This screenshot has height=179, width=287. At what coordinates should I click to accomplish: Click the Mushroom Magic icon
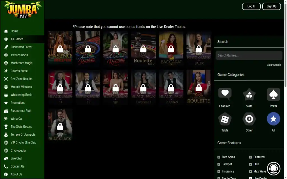click(x=6, y=63)
